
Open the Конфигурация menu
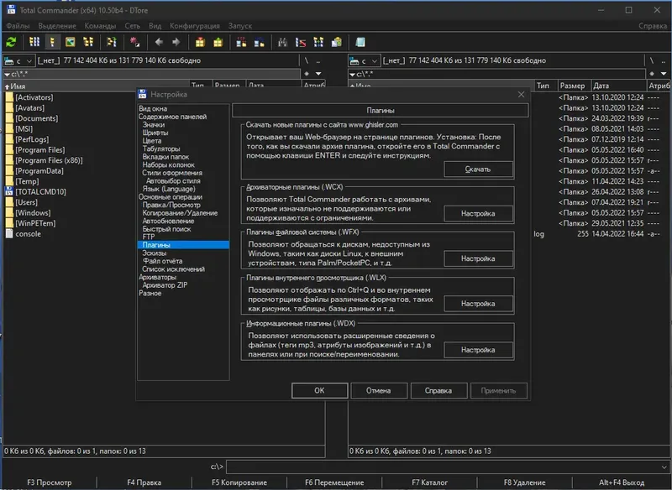point(195,26)
